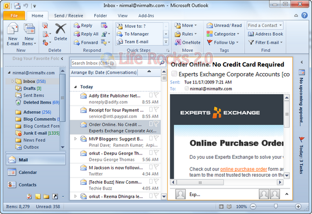This screenshot has height=214, width=312.
Task: Click Arrange By: Date (Conversations) header
Action: pyautogui.click(x=104, y=73)
